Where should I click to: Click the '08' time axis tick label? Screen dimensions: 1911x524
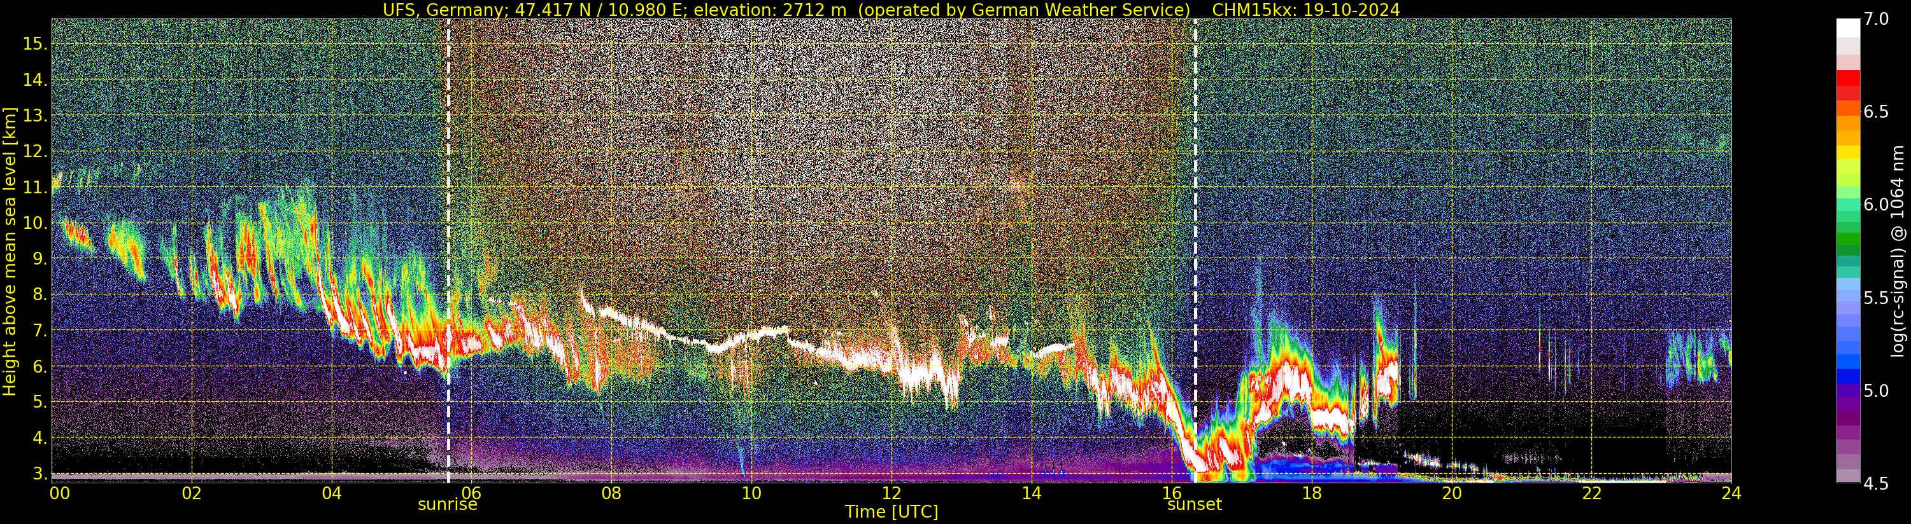click(x=611, y=492)
